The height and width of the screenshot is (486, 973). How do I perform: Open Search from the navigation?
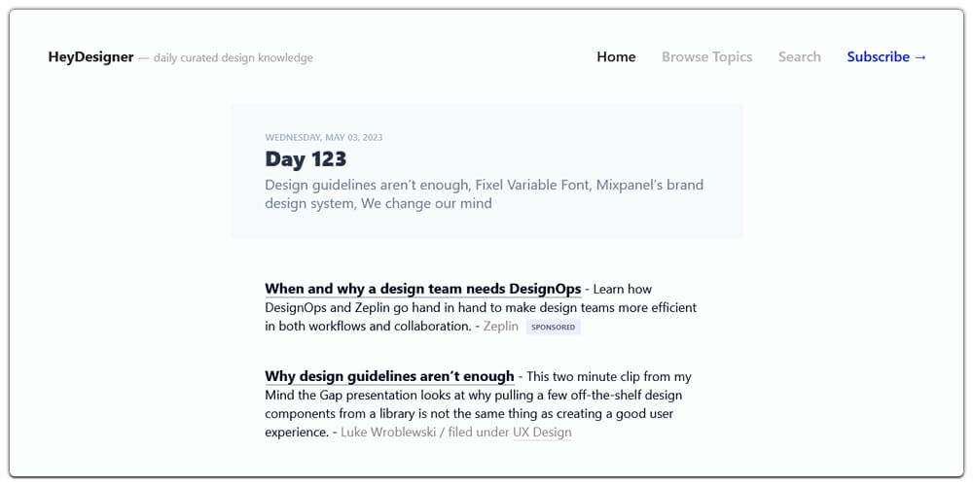(x=799, y=57)
